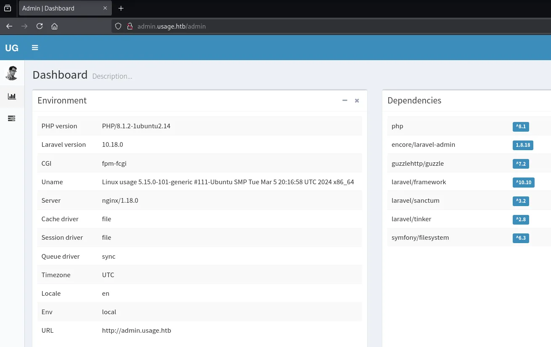This screenshot has width=551, height=347.
Task: Reload the current page
Action: click(x=40, y=26)
